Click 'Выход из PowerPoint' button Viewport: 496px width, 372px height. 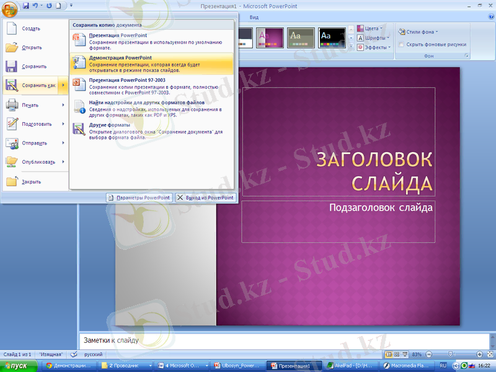205,197
